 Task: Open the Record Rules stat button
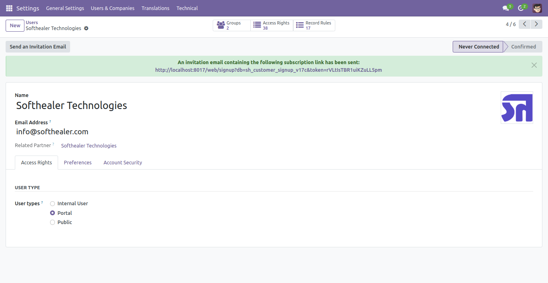314,25
